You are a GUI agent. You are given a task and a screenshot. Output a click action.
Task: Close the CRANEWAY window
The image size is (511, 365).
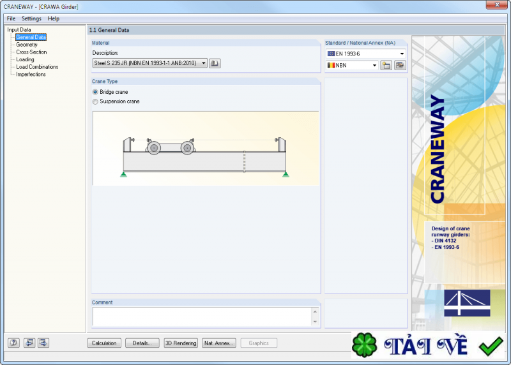tap(497, 4)
